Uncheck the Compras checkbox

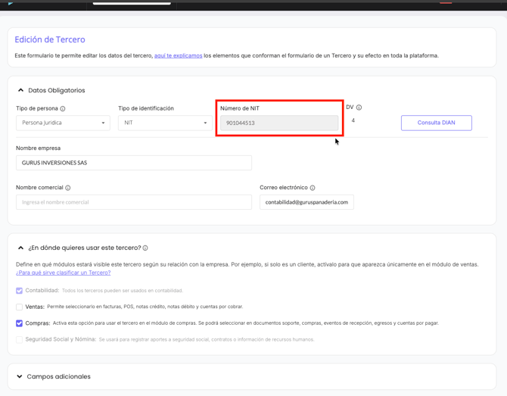(20, 323)
